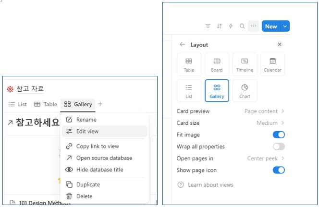Image resolution: width=319 pixels, height=207 pixels.
Task: Switch to the Table view tab
Action: pos(46,104)
